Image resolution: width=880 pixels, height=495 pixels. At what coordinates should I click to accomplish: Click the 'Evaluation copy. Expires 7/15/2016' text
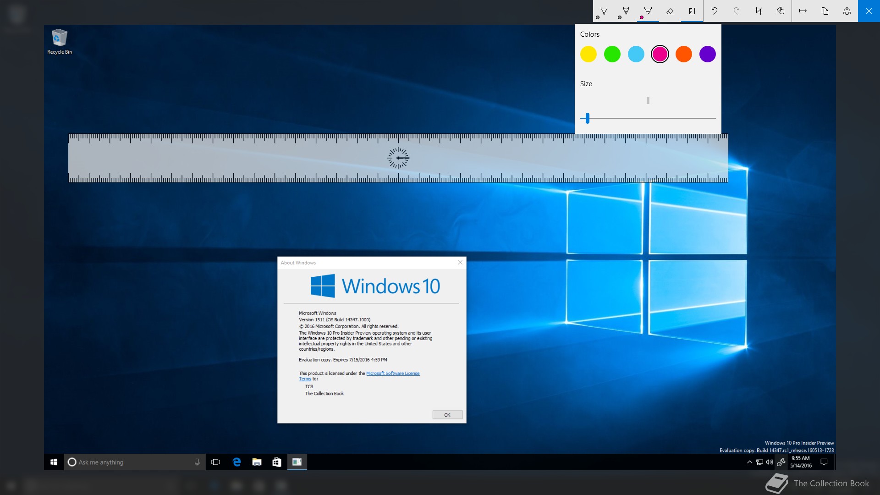pyautogui.click(x=343, y=360)
